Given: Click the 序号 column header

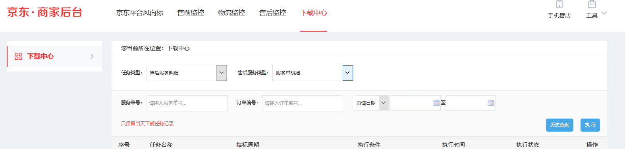Looking at the screenshot, I should pyautogui.click(x=124, y=145).
